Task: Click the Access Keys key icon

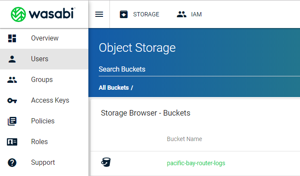Action: click(x=12, y=101)
